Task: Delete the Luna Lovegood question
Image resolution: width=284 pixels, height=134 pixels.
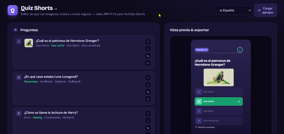Action: (148, 99)
